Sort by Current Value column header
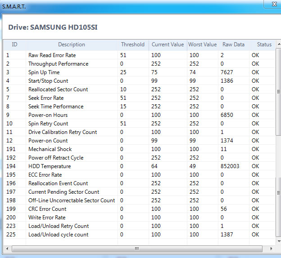Viewport: 281px width, 258px height. (x=168, y=44)
